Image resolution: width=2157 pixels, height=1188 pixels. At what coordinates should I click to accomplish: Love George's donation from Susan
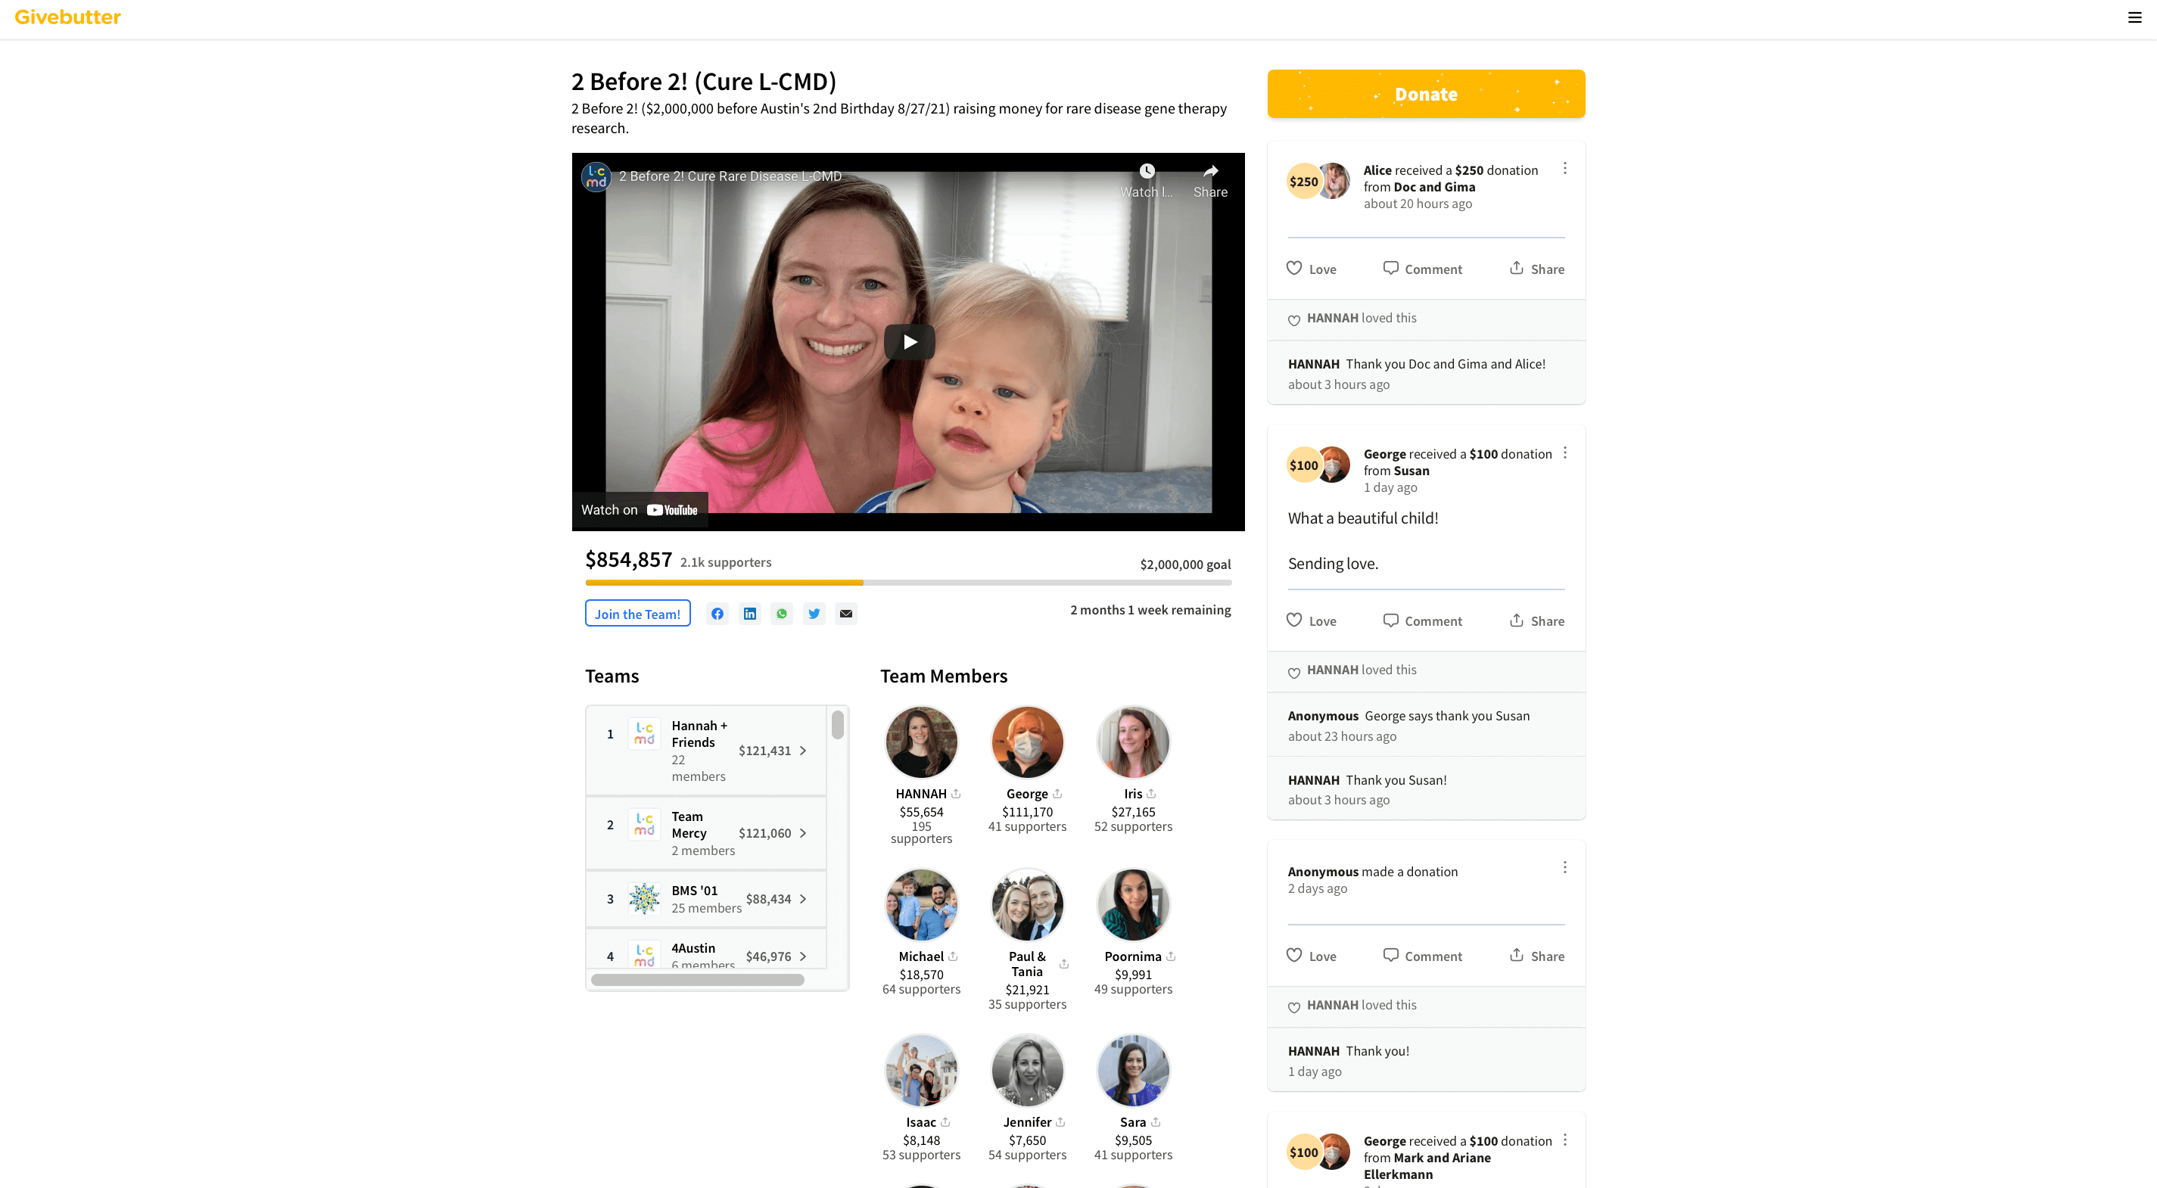point(1310,620)
